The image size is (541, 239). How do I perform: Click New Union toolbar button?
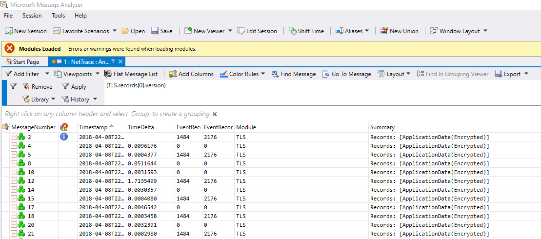coord(399,31)
